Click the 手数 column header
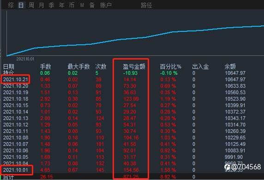Screen dimensions: 264x180 coord(45,66)
